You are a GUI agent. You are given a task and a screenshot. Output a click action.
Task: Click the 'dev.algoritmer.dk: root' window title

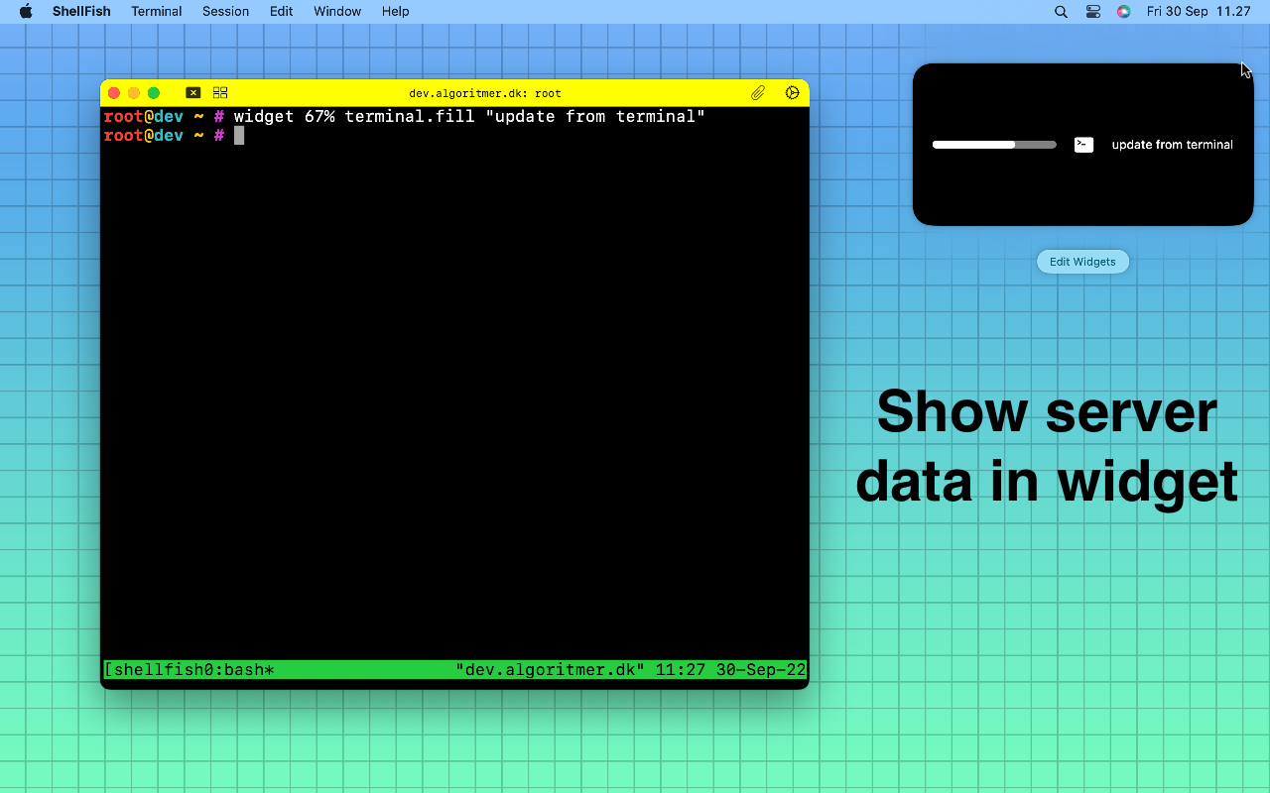point(485,93)
